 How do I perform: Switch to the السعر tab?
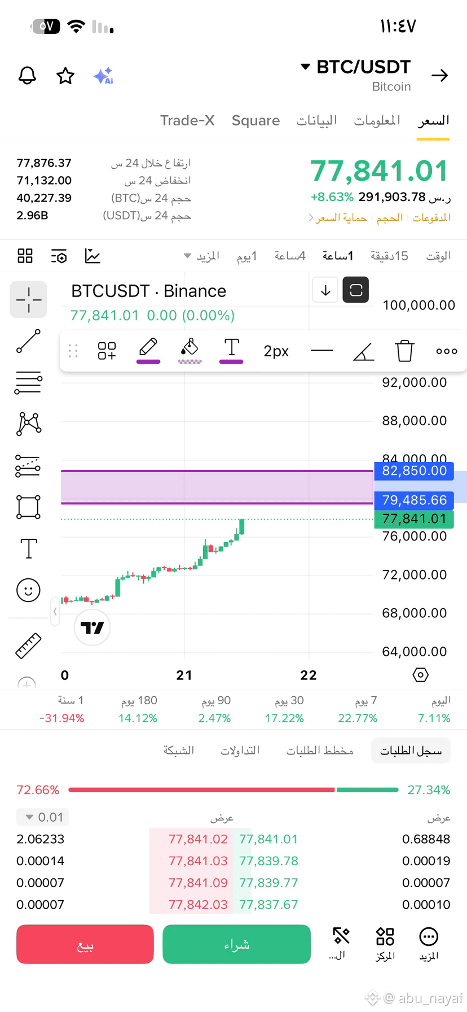433,120
